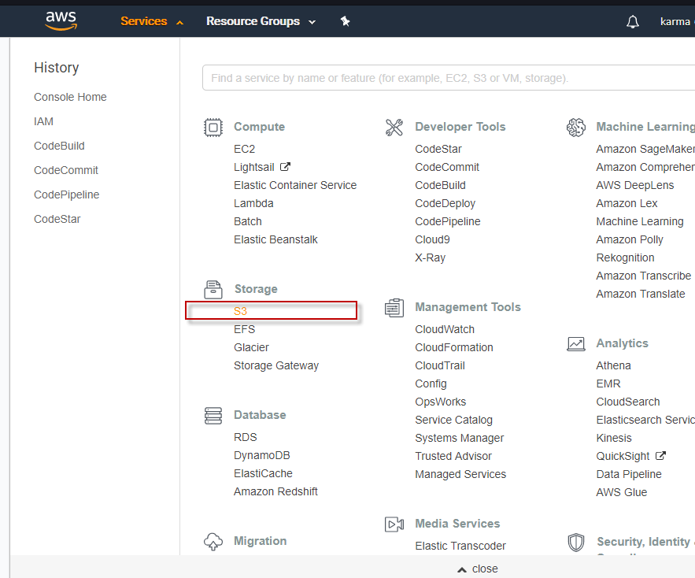
Task: Click the Analytics chart icon
Action: pyautogui.click(x=575, y=343)
